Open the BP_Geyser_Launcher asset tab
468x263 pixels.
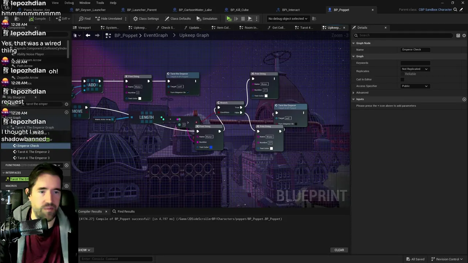coord(87,10)
